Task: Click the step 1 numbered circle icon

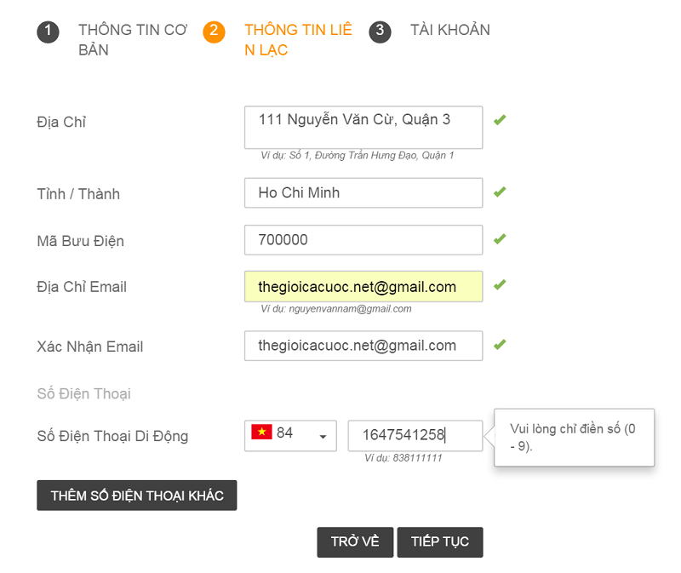Action: (49, 32)
